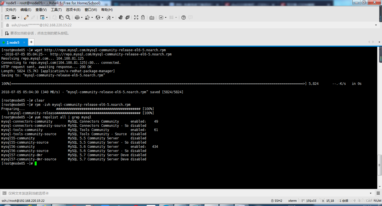Open the 查看(V) menu
This screenshot has height=206, width=382.
point(41,10)
